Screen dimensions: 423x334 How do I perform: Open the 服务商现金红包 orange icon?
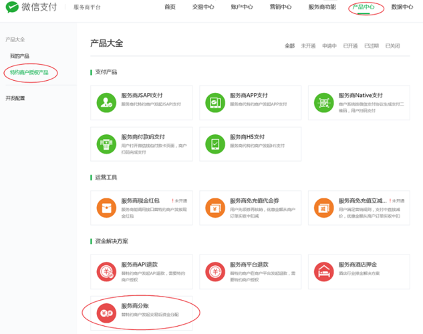pyautogui.click(x=106, y=207)
